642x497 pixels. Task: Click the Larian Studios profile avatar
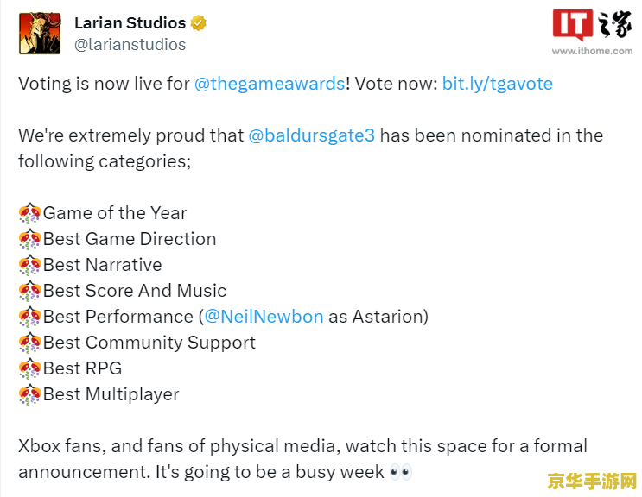[x=40, y=34]
